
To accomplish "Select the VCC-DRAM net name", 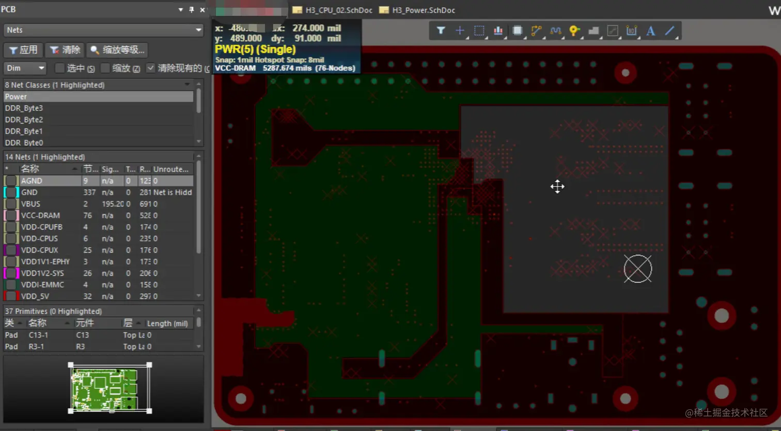I will [40, 215].
